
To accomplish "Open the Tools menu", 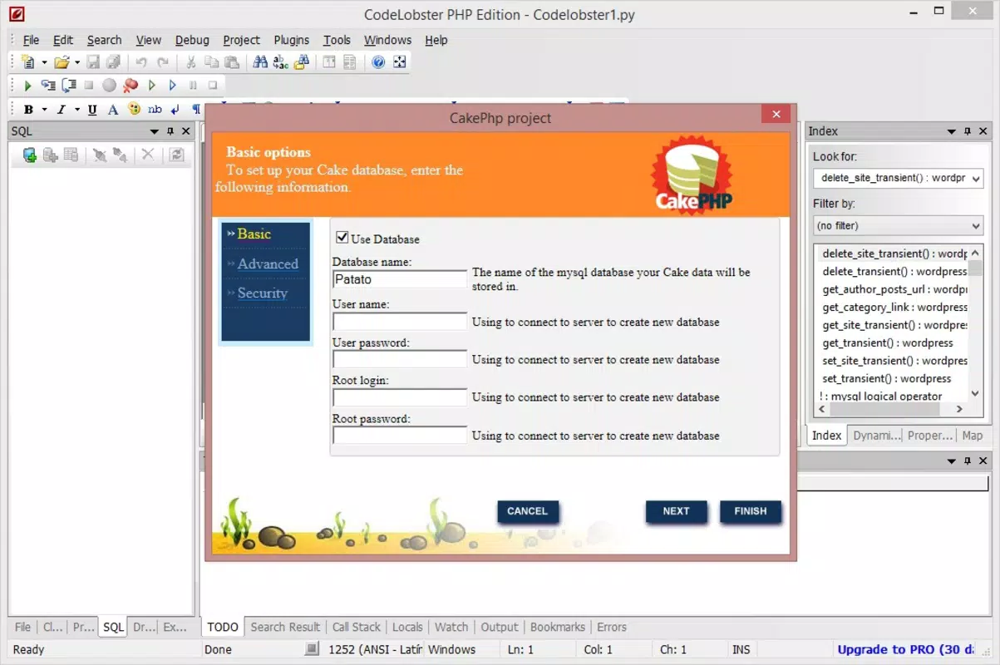I will pos(337,40).
